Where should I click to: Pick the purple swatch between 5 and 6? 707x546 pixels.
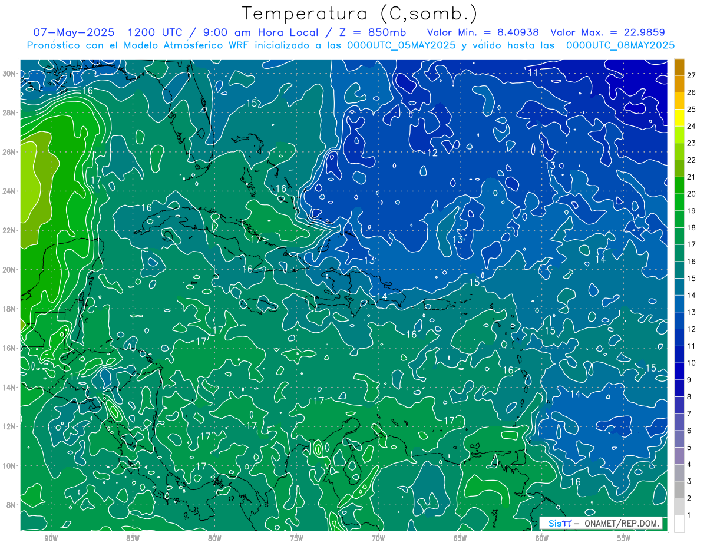click(679, 439)
